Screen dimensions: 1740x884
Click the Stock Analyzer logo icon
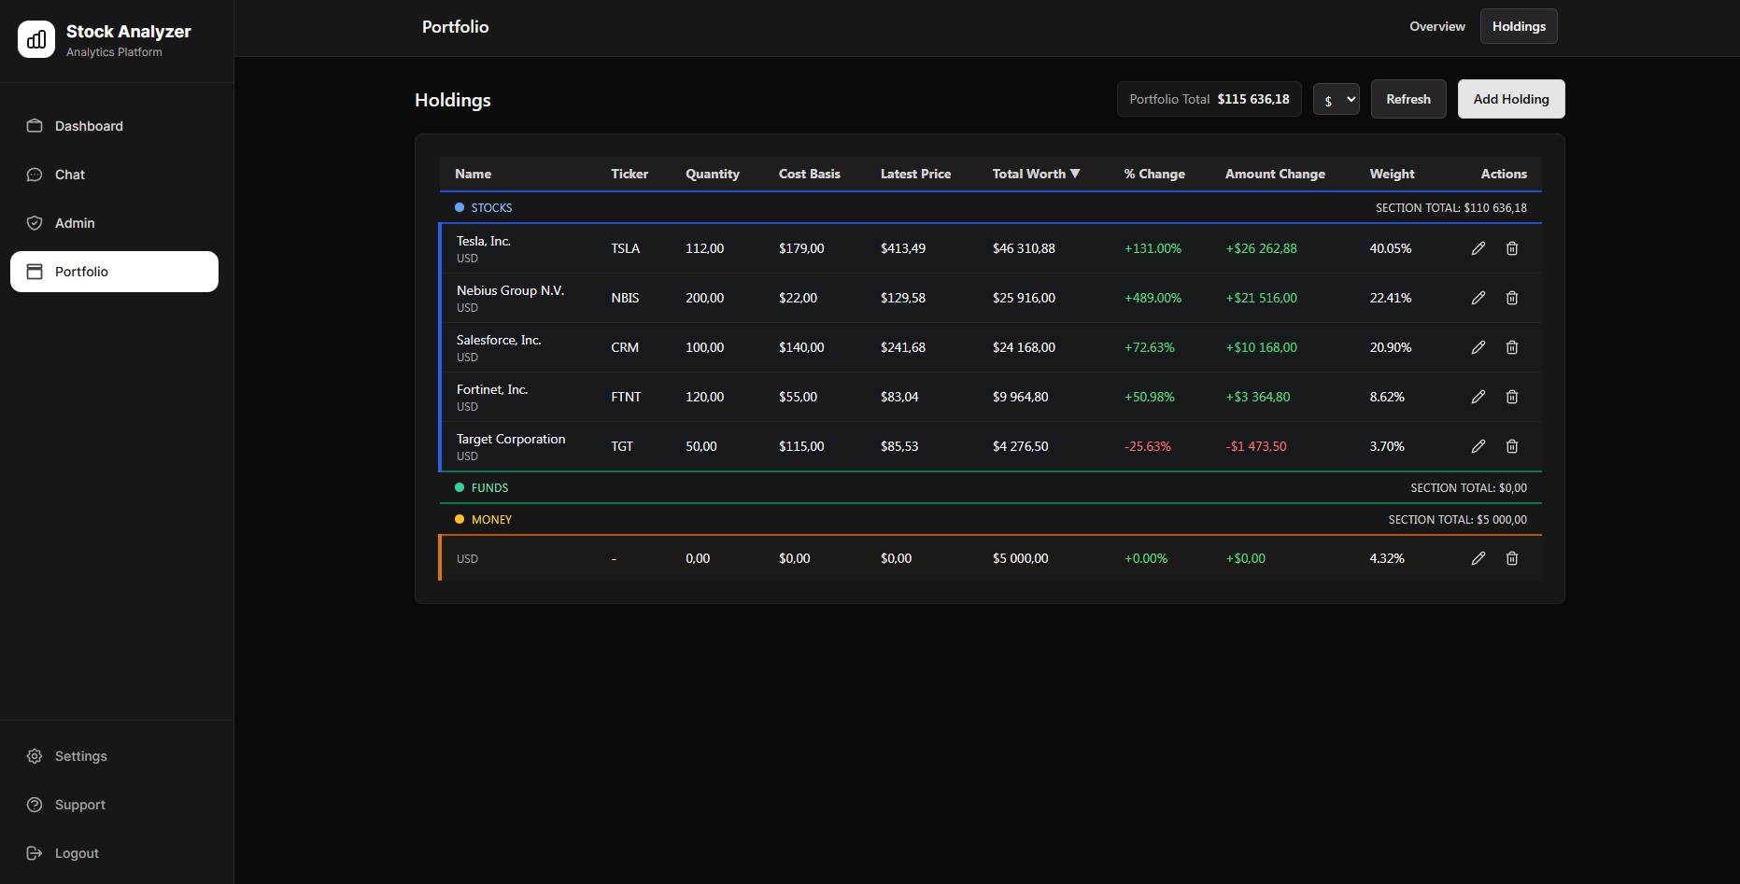(36, 39)
